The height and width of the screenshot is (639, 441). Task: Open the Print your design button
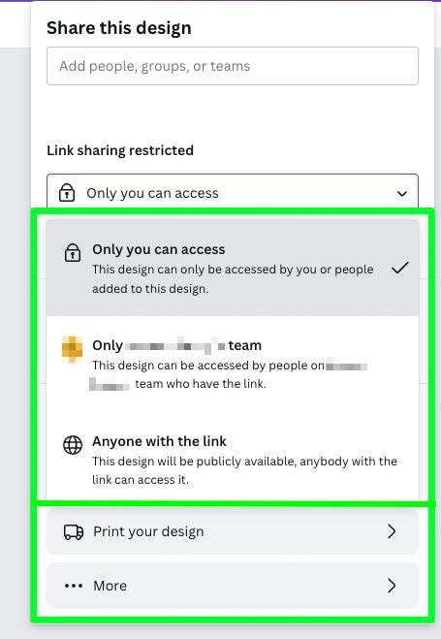(x=233, y=531)
